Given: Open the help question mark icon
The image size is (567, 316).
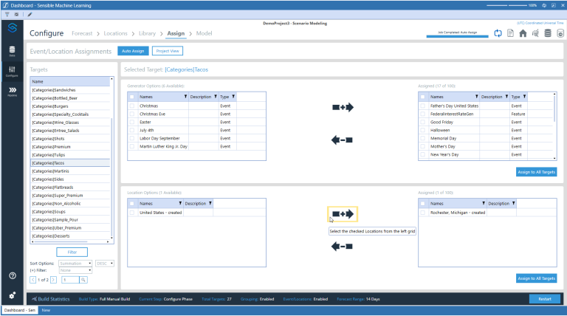Looking at the screenshot, I should click(x=13, y=275).
